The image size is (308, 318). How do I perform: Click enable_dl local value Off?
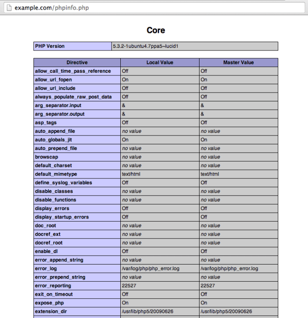(125, 251)
